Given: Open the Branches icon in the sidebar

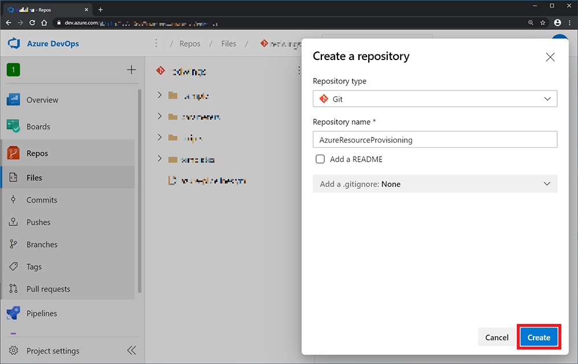Looking at the screenshot, I should [13, 244].
